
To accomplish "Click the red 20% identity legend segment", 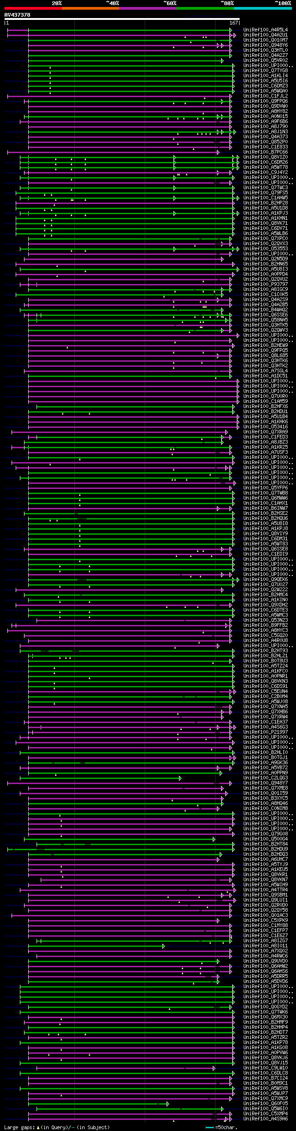I will pyautogui.click(x=33, y=8).
